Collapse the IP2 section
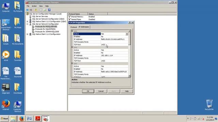The height and width of the screenshot is (122, 218). point(72,47)
